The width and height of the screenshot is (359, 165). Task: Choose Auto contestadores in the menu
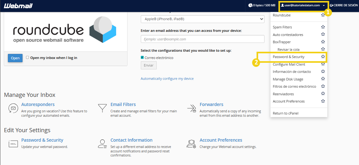tap(288, 35)
